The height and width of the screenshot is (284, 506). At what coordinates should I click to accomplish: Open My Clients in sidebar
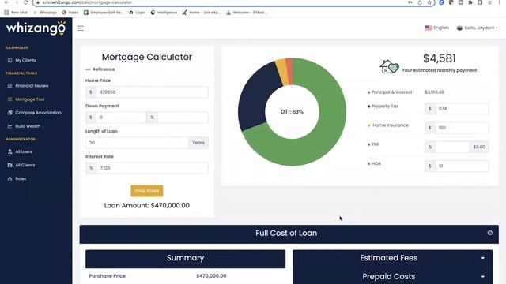[25, 60]
